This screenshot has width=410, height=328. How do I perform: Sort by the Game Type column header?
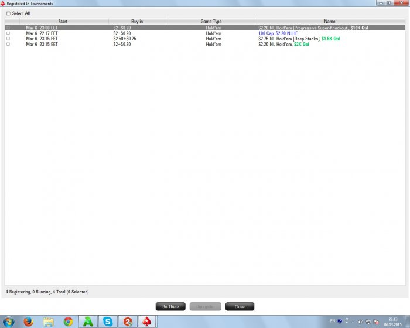coord(211,22)
